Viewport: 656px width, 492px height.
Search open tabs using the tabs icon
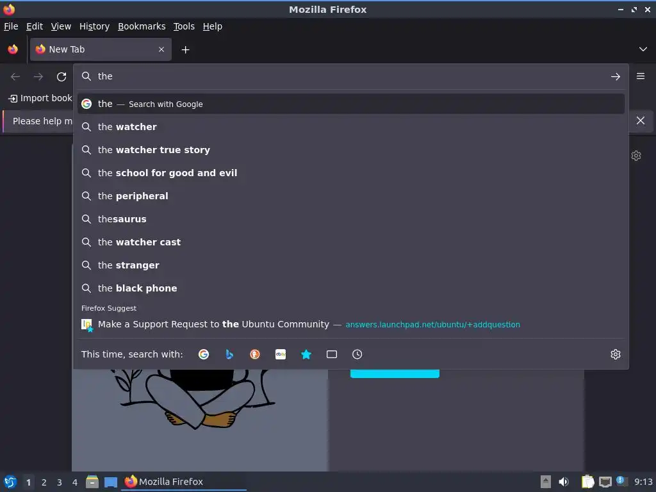[x=332, y=354]
